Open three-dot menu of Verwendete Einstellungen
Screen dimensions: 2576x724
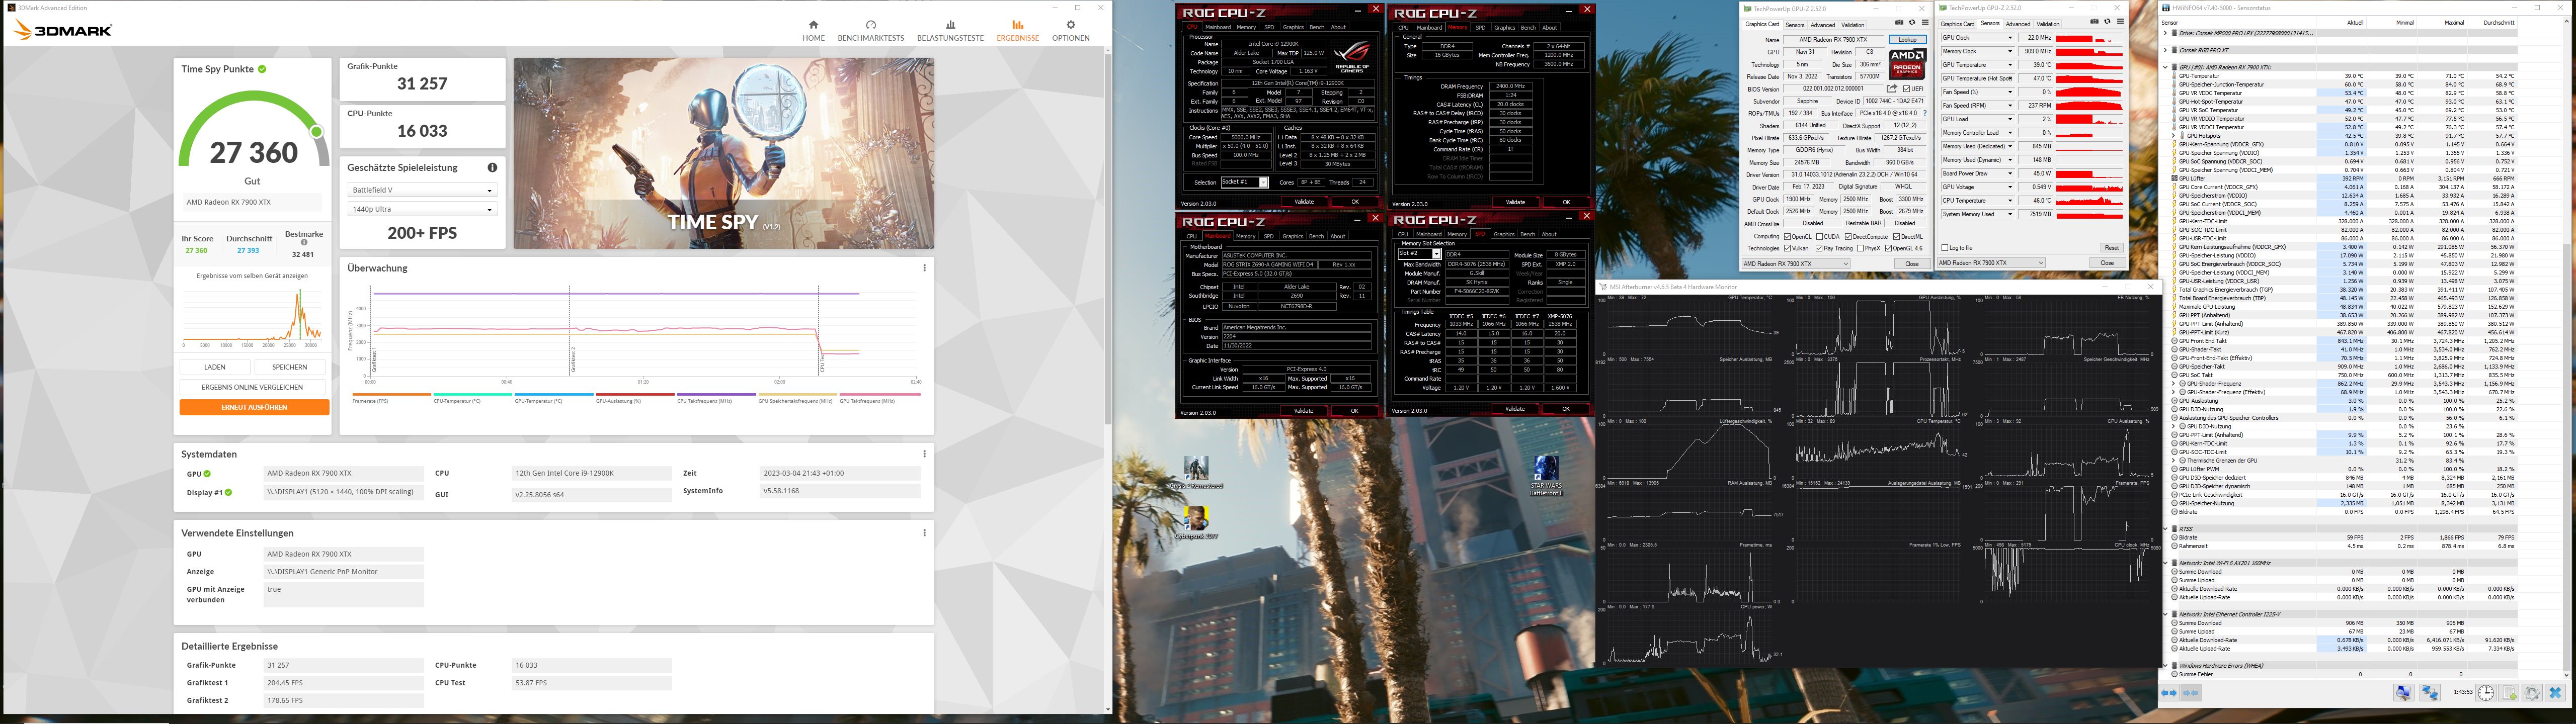(x=924, y=533)
